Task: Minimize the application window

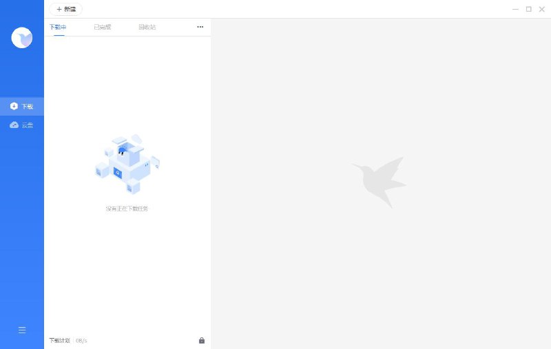Action: pos(515,9)
